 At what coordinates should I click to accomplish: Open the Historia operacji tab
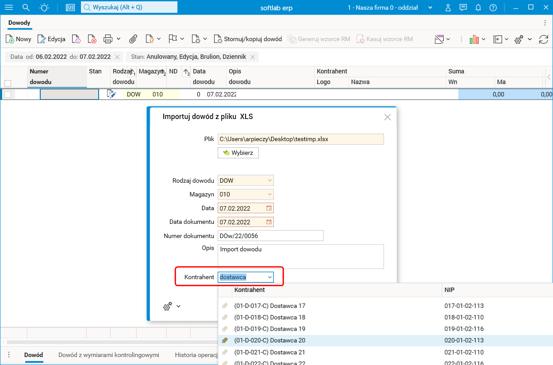(196, 355)
